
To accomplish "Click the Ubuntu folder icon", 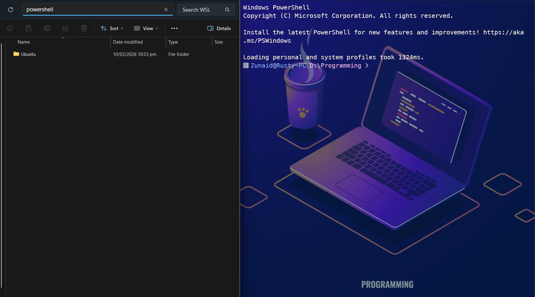I will pyautogui.click(x=16, y=54).
